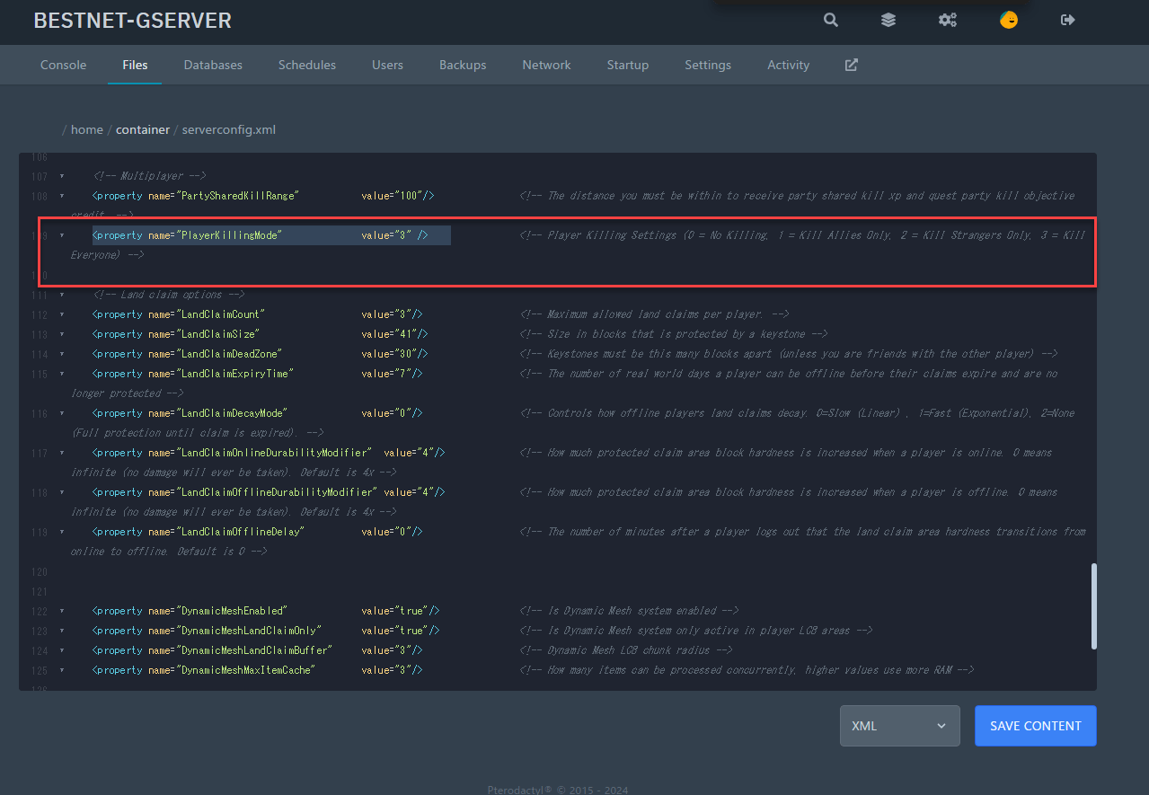Collapse fold arrow at DynamicMeshMaxItemCache line
This screenshot has height=795, width=1149.
click(x=62, y=670)
